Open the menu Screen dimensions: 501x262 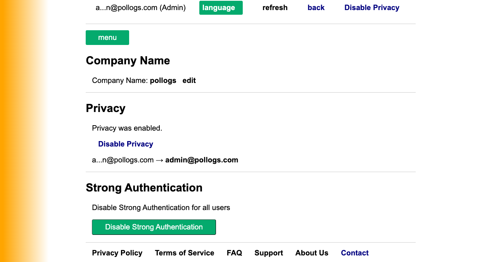(107, 37)
